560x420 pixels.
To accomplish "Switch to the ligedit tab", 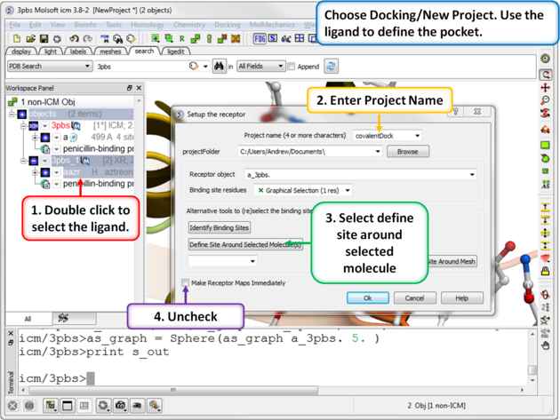I will (x=175, y=52).
